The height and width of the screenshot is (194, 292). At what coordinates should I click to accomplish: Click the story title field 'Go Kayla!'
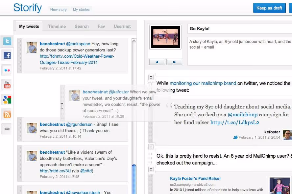tap(240, 29)
